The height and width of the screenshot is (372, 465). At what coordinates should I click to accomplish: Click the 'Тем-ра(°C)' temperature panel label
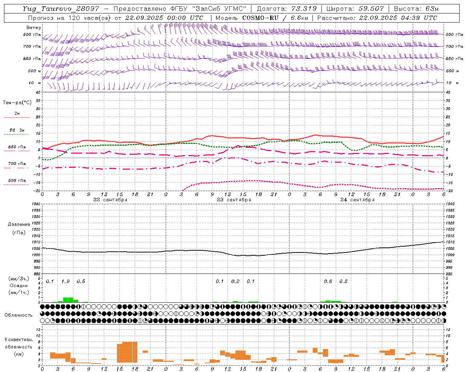click(17, 103)
